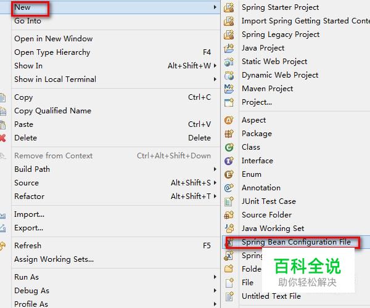Screen dimensions: 370x308
Task: Click the Package icon
Action: pyautogui.click(x=229, y=134)
